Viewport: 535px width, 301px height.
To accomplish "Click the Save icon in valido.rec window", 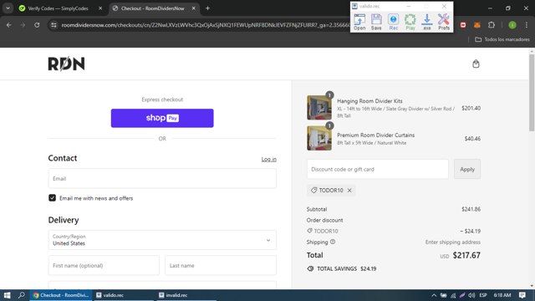I will (376, 22).
